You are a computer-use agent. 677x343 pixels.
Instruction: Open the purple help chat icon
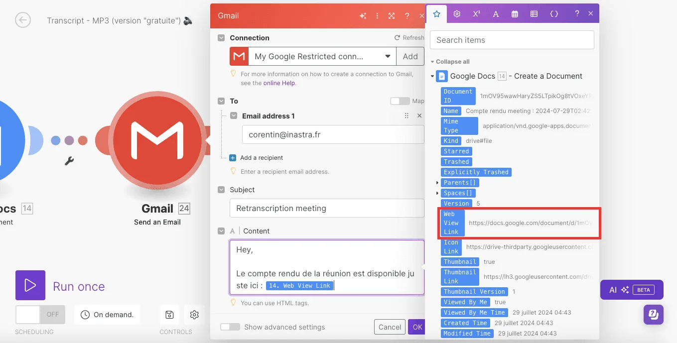(x=653, y=315)
